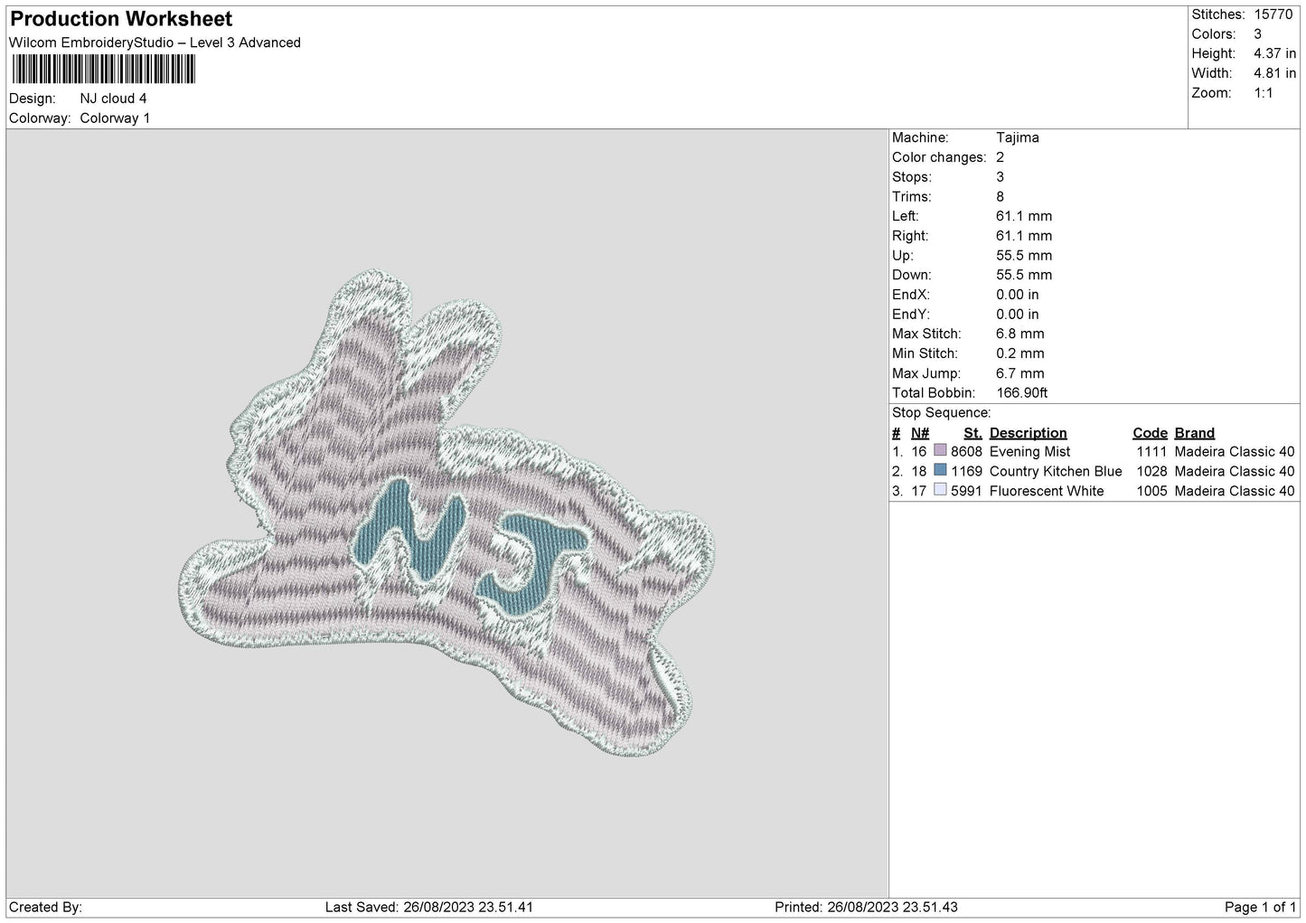This screenshot has height=923, width=1306.
Task: Click the Zoom value 1:1
Action: 1263,93
